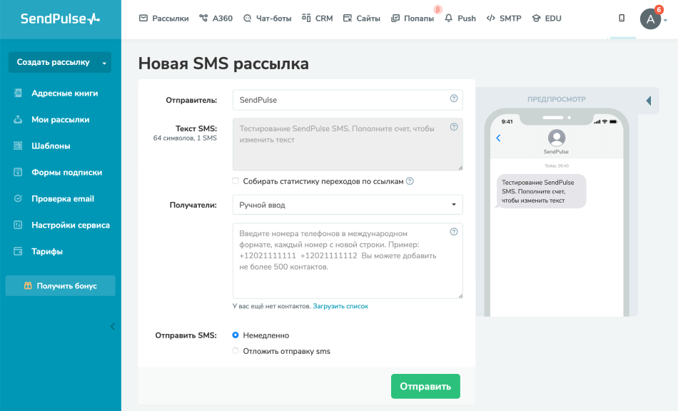Collapse the left sidebar with the chevron
The height and width of the screenshot is (411, 678).
coord(113,326)
